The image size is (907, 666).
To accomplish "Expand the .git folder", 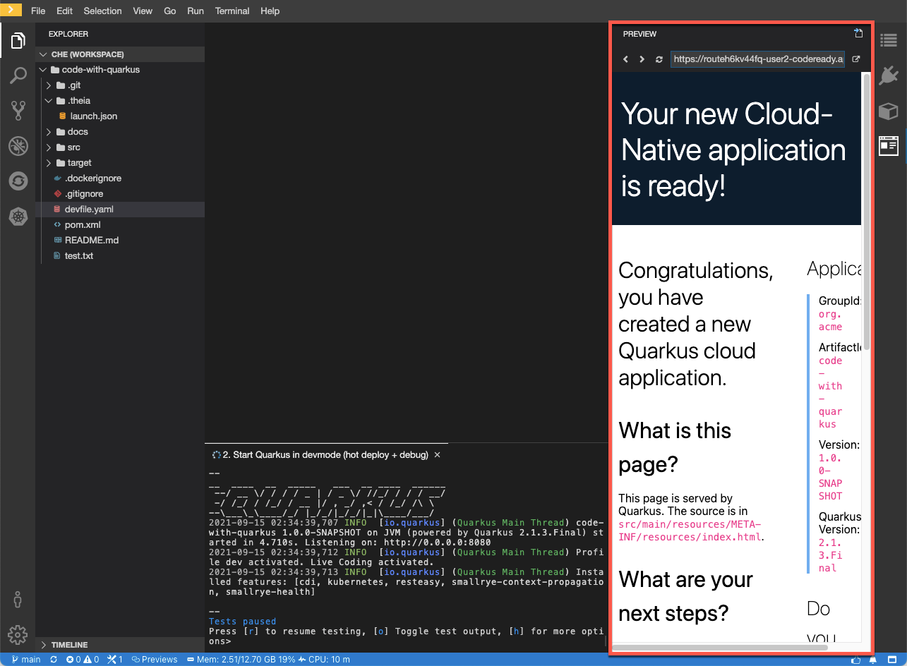I will 120,85.
